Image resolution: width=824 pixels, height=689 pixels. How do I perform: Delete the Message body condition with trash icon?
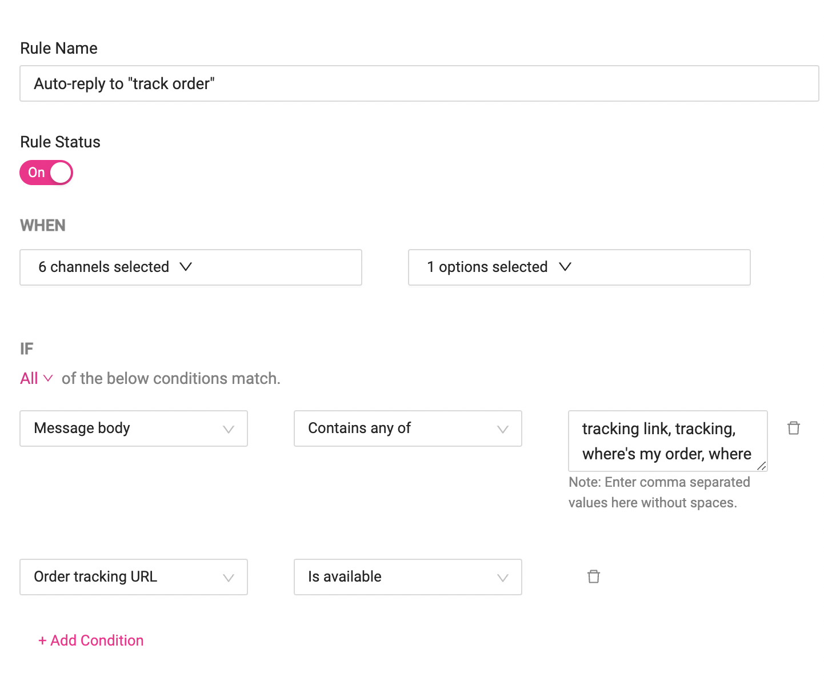(x=794, y=428)
